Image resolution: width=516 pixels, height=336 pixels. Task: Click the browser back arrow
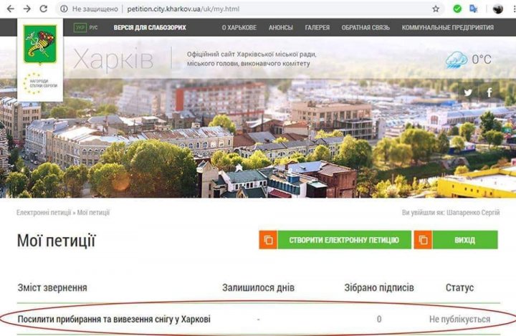pyautogui.click(x=11, y=9)
